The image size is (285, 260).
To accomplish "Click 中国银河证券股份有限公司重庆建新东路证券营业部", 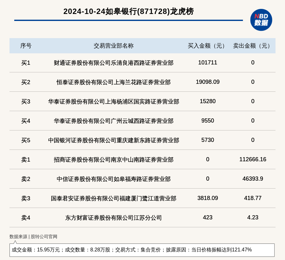I will coord(114,140).
